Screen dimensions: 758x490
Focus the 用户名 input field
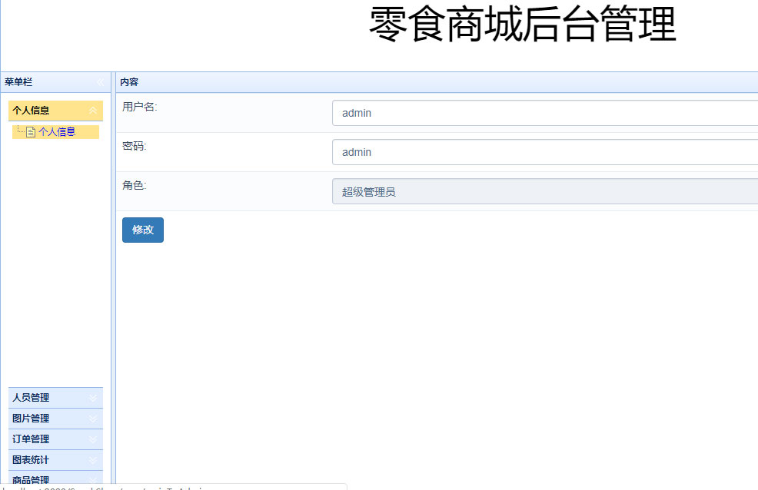click(x=545, y=113)
